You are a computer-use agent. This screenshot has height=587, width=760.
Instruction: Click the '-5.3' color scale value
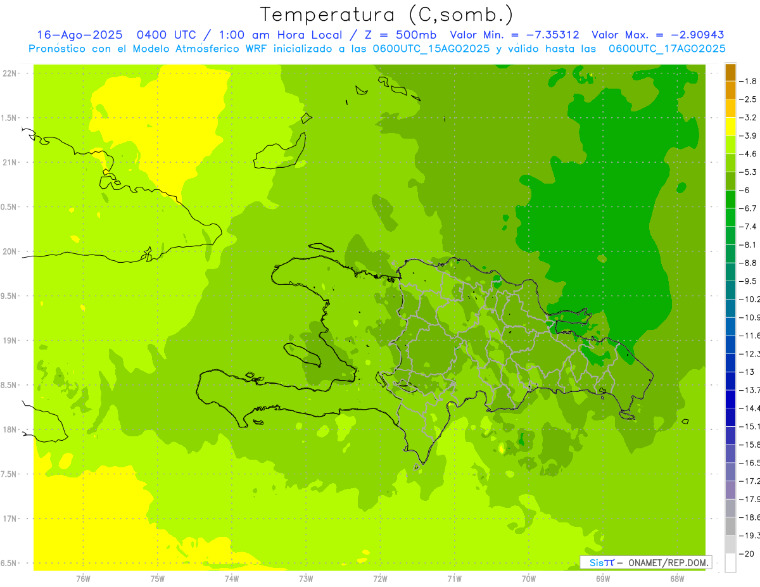tap(749, 172)
